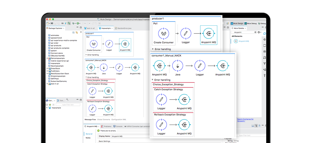Click the green Run button in toolbar
309x143 pixels.
click(78, 23)
